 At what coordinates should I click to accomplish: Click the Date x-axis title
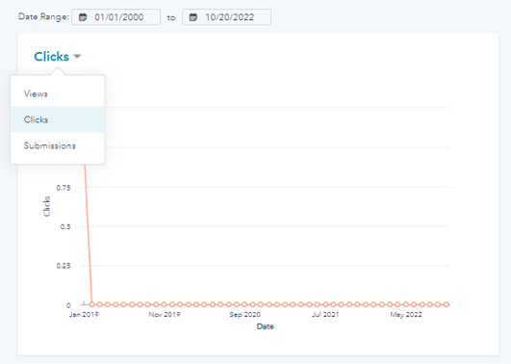[x=265, y=326]
